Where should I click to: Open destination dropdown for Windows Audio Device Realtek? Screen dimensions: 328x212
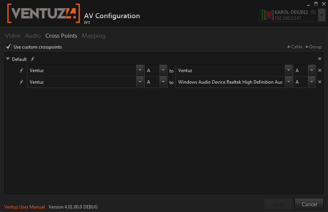click(288, 82)
